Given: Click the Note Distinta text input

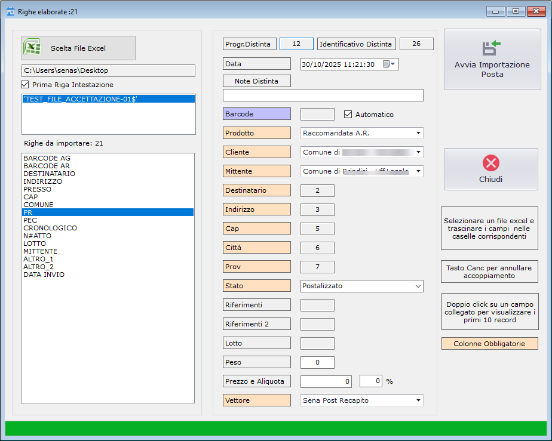Looking at the screenshot, I should click(x=323, y=95).
